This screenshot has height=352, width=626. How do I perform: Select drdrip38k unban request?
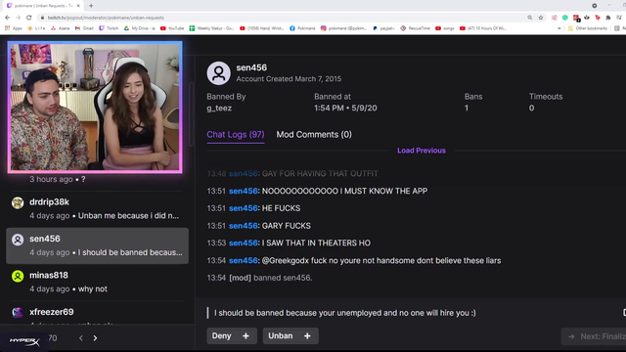click(x=98, y=208)
